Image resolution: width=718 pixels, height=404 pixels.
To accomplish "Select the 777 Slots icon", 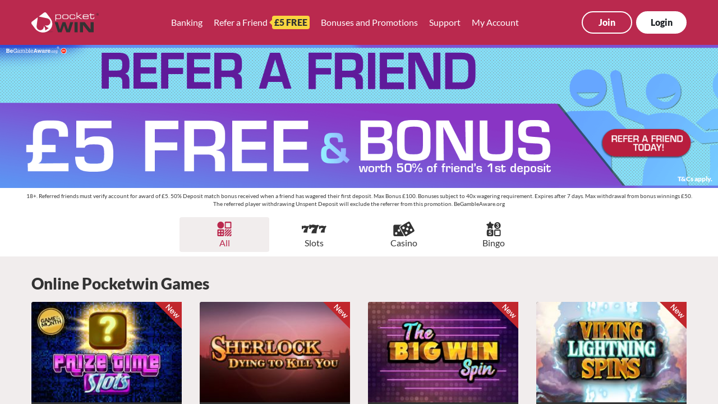I will coord(314,229).
